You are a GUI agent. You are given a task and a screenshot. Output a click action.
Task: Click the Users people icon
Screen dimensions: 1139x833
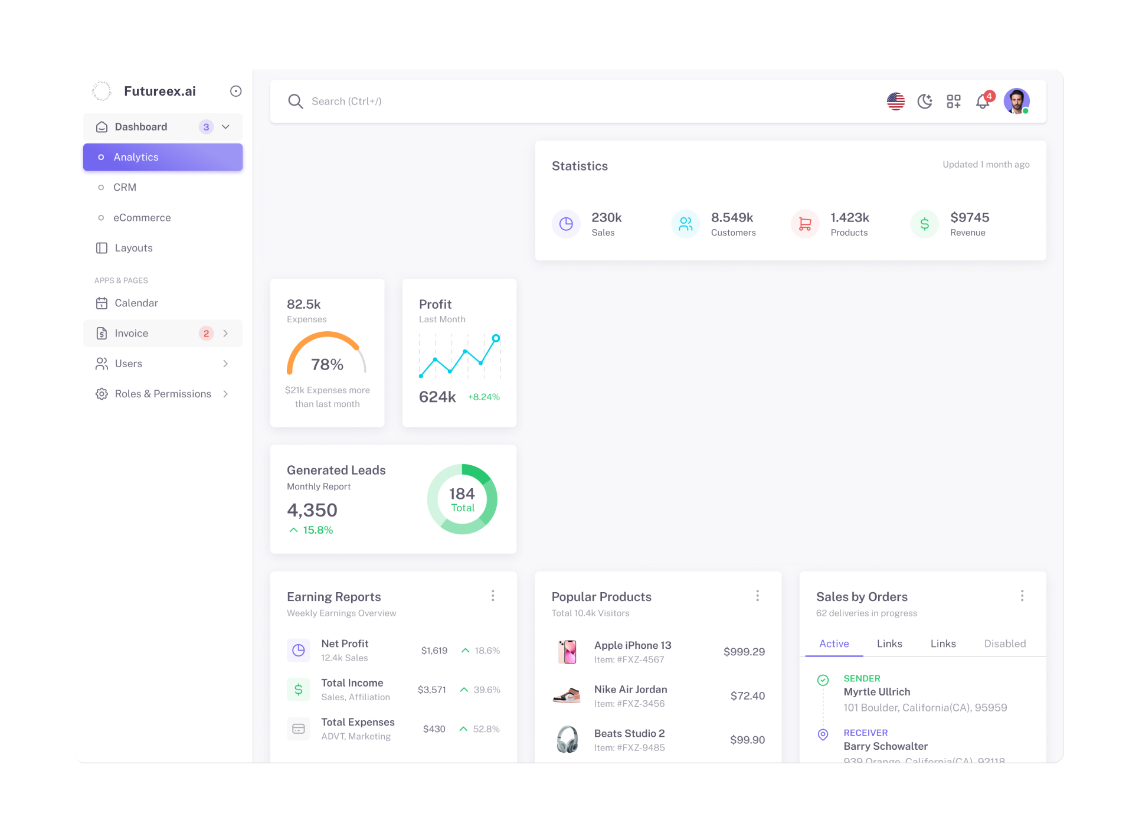pos(102,364)
